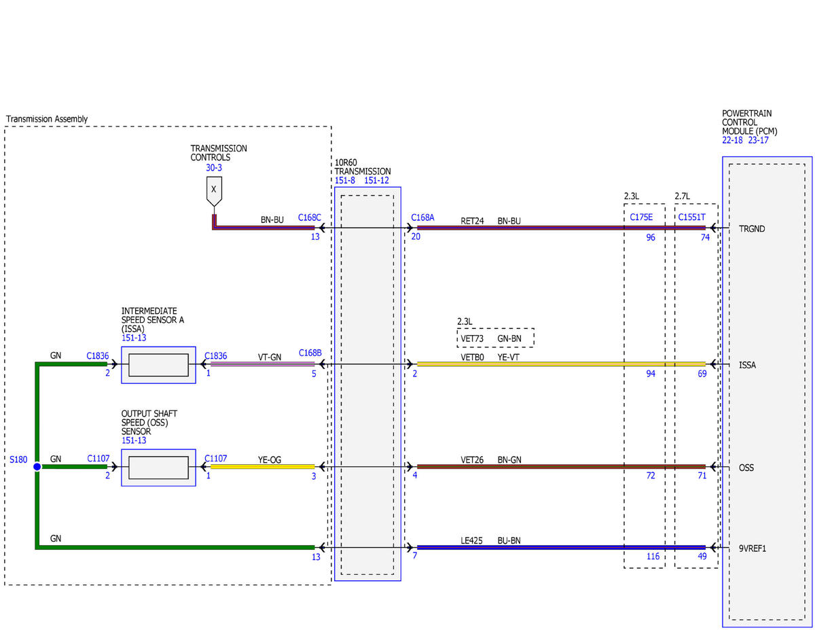Select connector C1551T
This screenshot has width=815, height=630.
pos(692,217)
